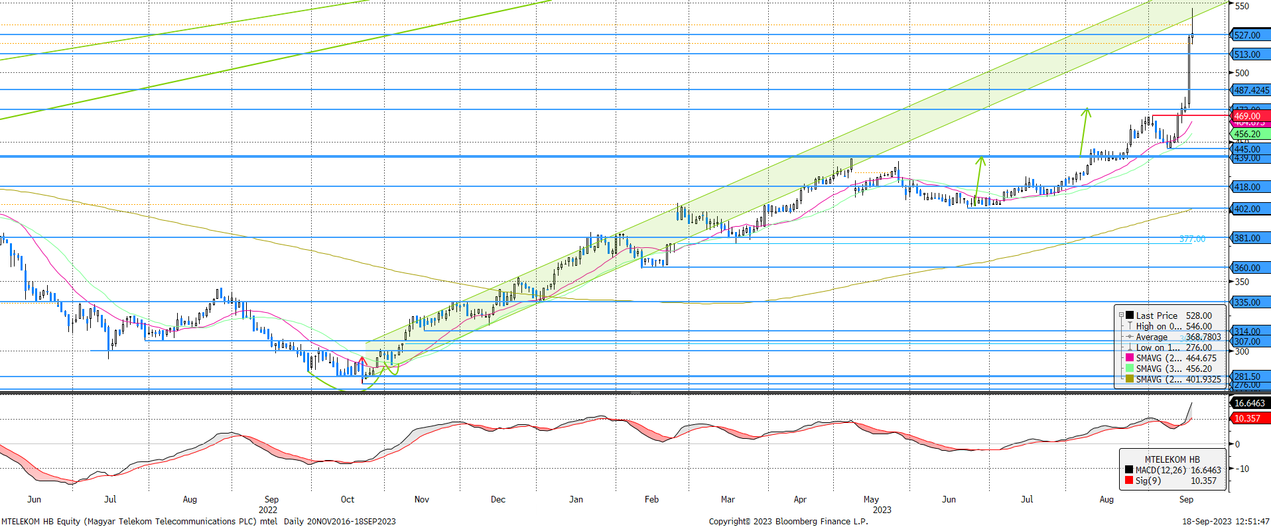
Task: Click the black Last Price legend swatch
Action: pyautogui.click(x=1130, y=316)
